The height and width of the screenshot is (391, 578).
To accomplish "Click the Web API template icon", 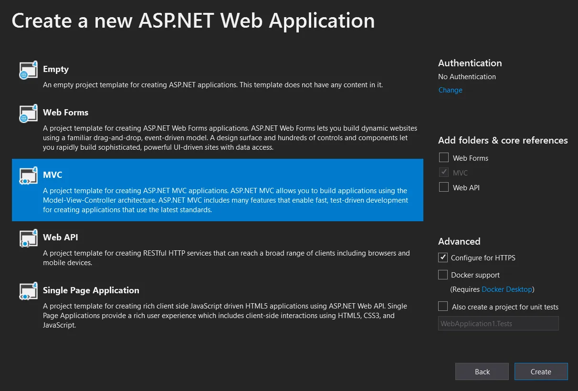I will tap(28, 238).
